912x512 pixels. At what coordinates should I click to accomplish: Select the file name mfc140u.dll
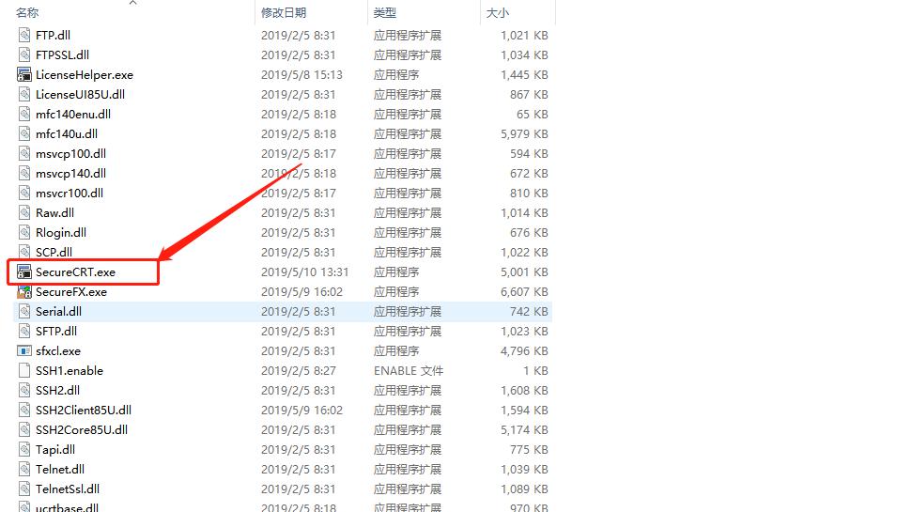67,133
